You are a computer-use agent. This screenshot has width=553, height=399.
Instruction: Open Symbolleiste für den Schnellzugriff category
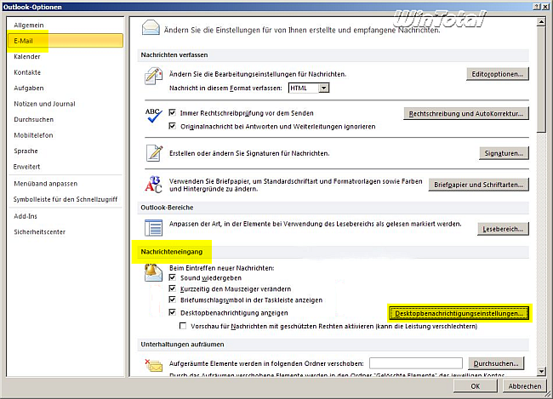[66, 199]
